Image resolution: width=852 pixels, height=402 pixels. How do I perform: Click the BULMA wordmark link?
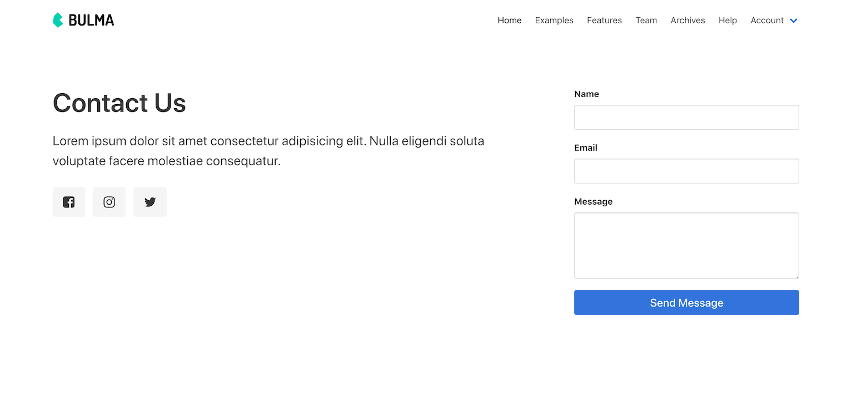click(x=91, y=19)
